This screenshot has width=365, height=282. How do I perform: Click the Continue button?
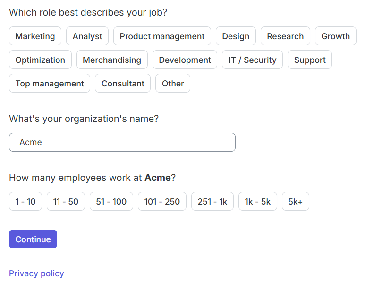33,239
